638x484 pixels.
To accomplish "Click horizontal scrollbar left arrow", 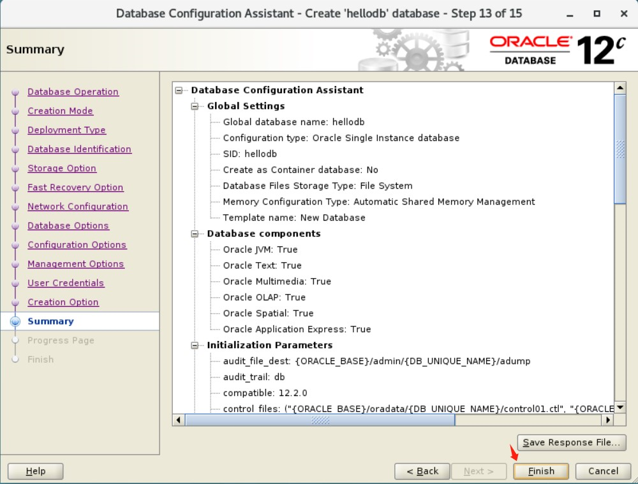I will point(178,420).
